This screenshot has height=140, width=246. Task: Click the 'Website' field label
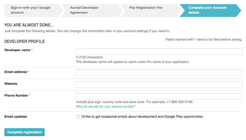point(11,84)
